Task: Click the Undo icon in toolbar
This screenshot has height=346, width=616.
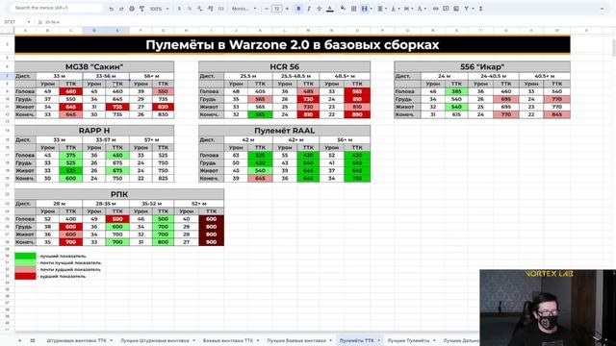Action: click(x=112, y=9)
